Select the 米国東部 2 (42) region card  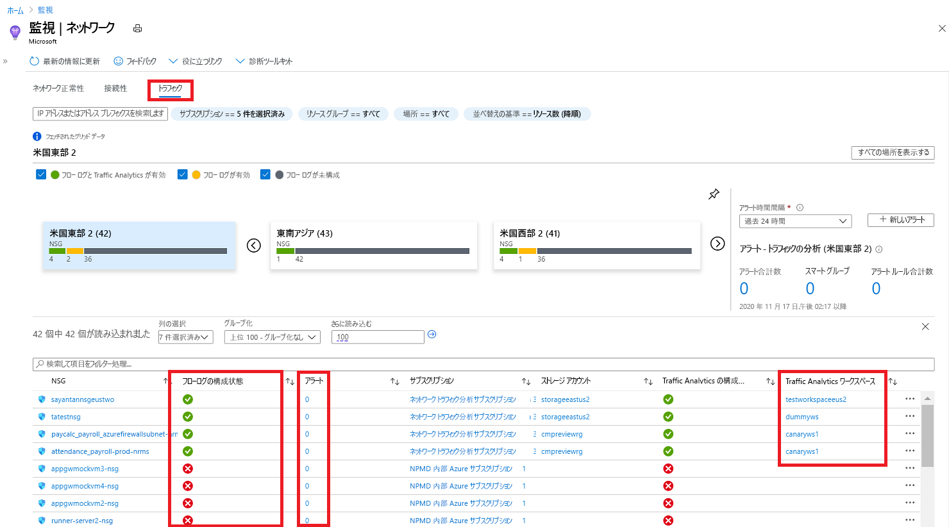click(139, 246)
